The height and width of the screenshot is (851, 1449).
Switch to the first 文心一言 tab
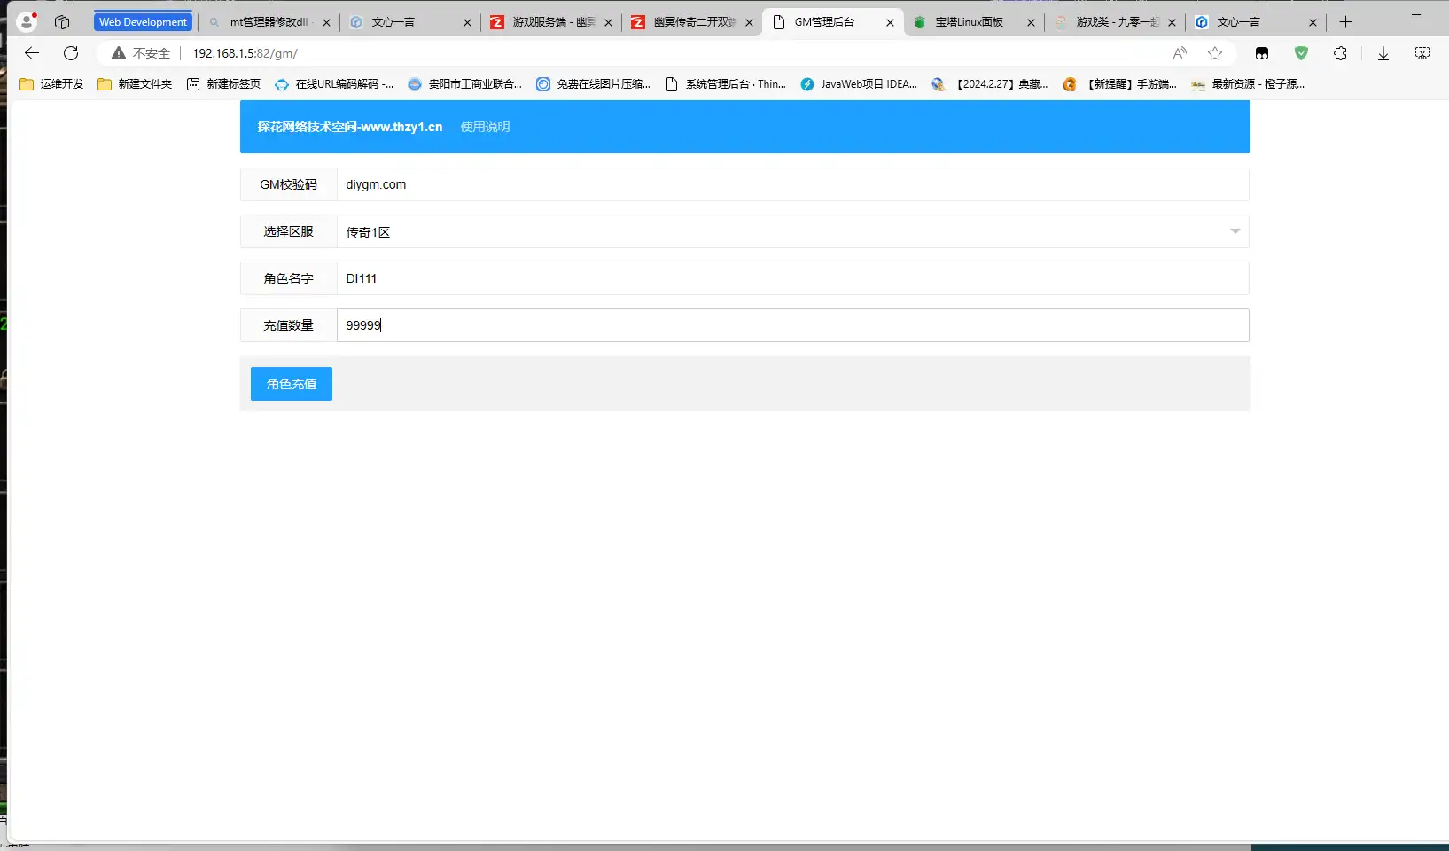tap(409, 22)
